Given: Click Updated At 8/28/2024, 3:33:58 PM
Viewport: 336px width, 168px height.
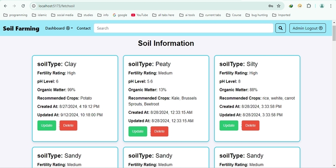Looking at the screenshot, I should [x=251, y=115].
